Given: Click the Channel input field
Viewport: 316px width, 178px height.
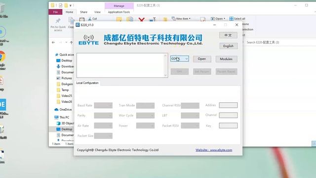Looking at the screenshot, I should (228, 115).
